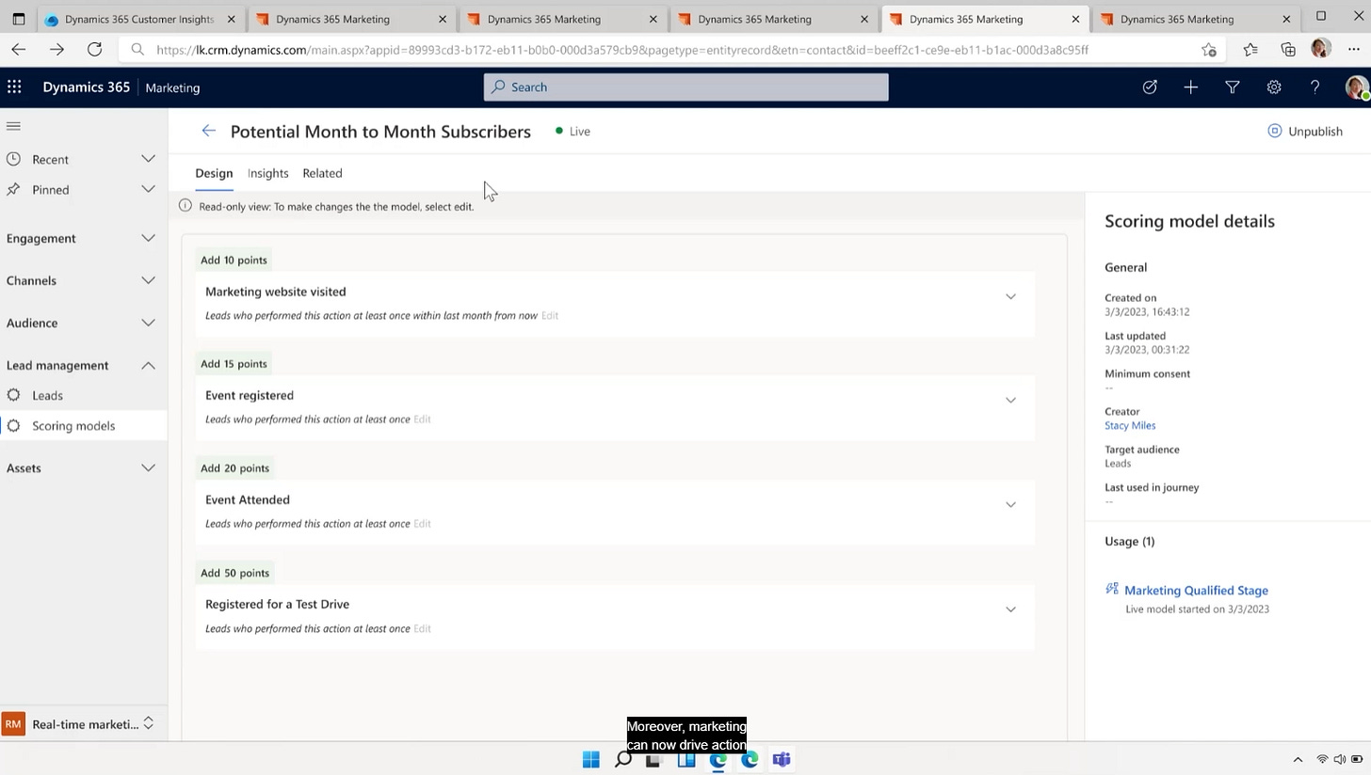Click the Add 10 points label
1371x775 pixels.
[234, 260]
